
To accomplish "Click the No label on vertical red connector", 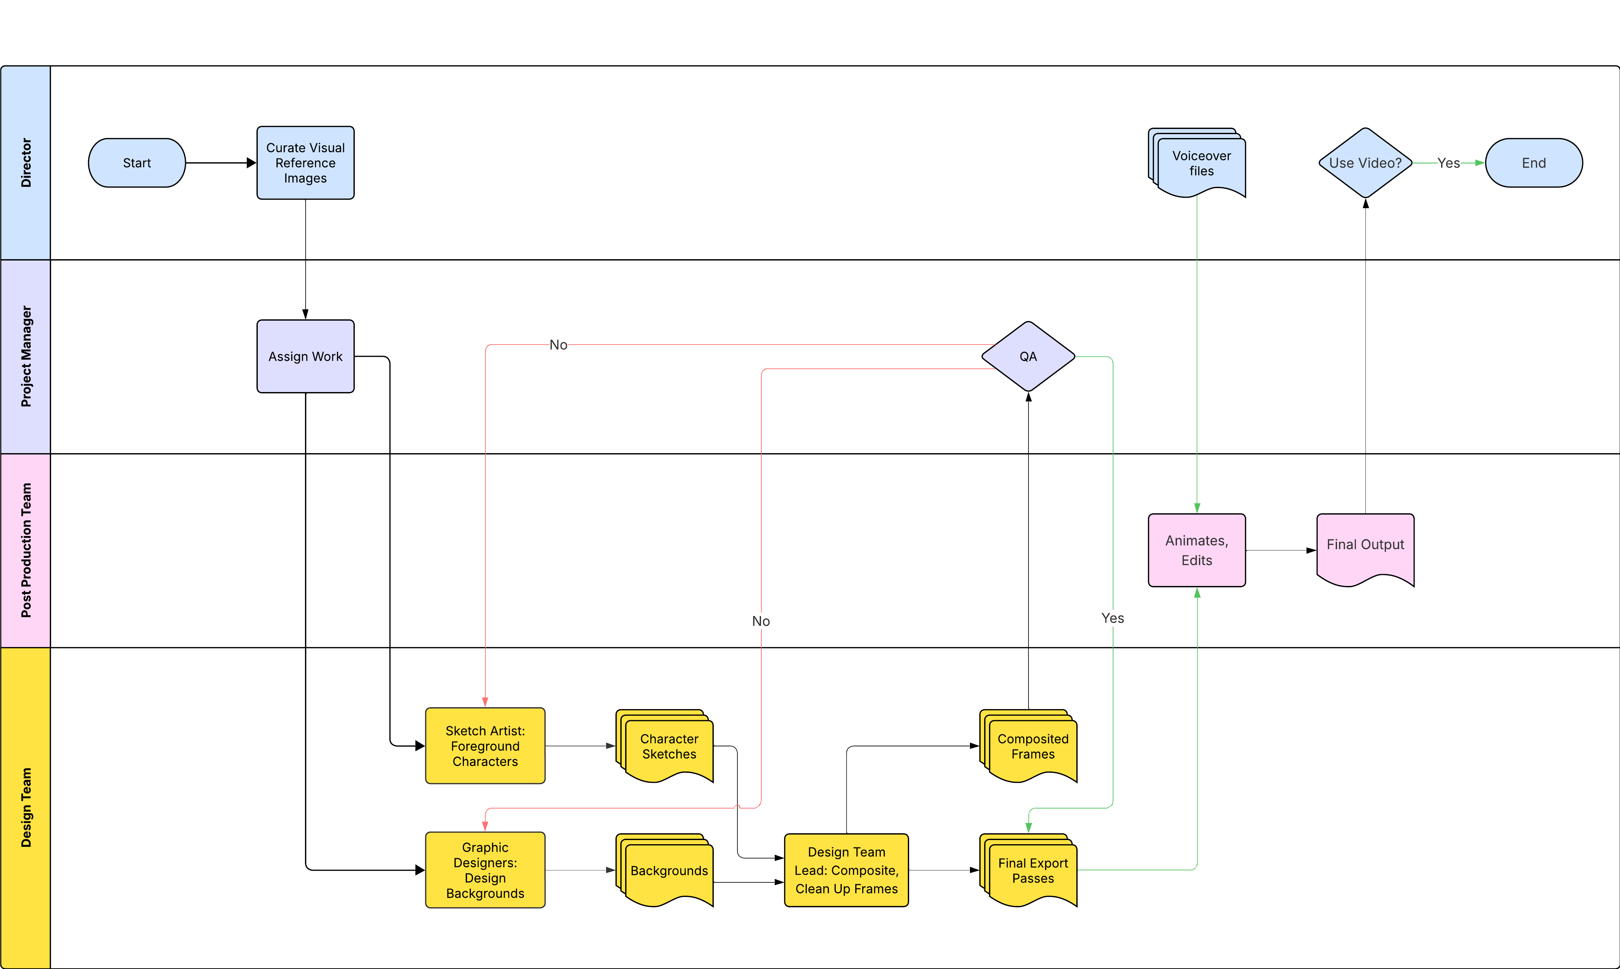I will (x=760, y=621).
